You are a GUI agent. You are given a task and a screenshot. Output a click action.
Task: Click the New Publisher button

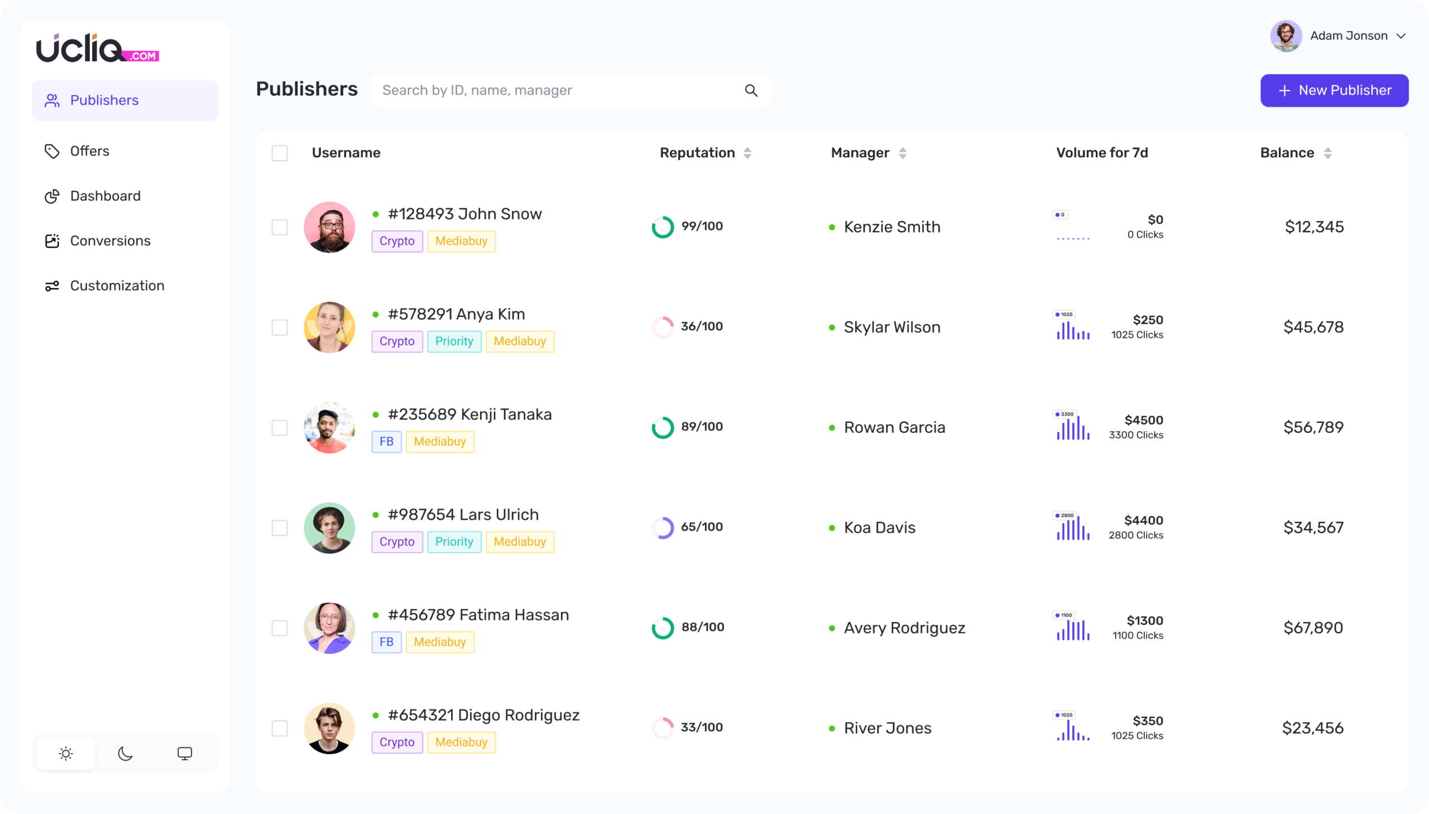pyautogui.click(x=1334, y=90)
